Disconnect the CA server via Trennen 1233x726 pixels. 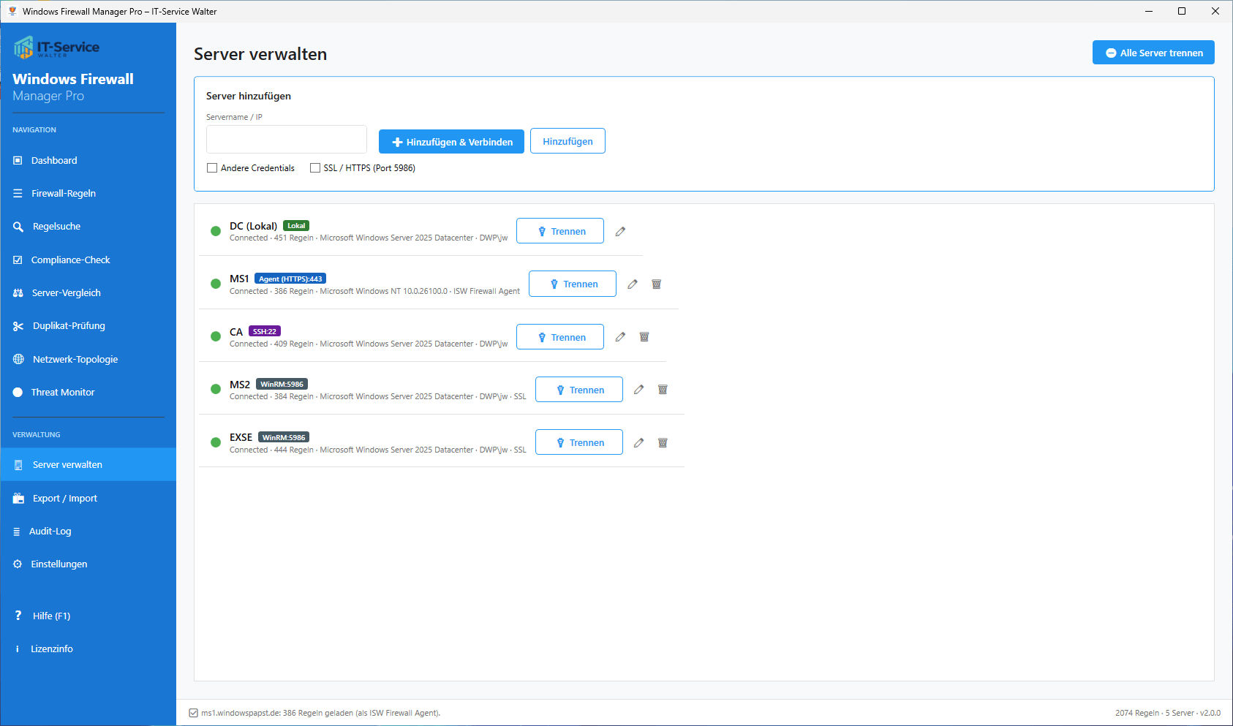click(x=560, y=337)
